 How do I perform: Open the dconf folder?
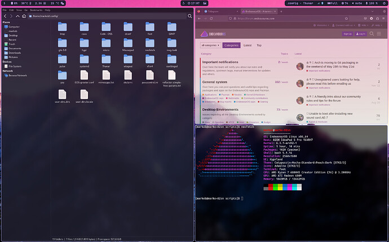(x=128, y=29)
